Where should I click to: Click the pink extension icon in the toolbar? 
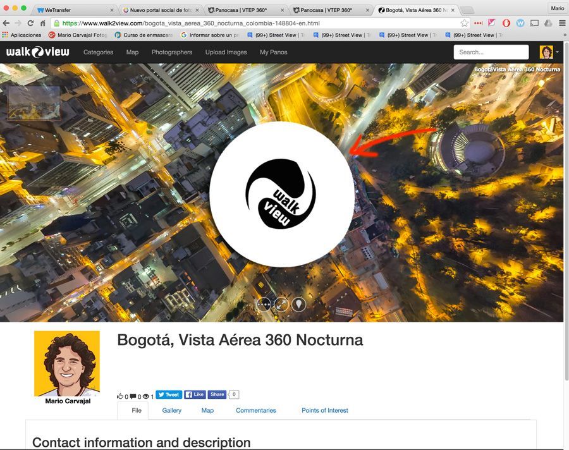pyautogui.click(x=492, y=23)
